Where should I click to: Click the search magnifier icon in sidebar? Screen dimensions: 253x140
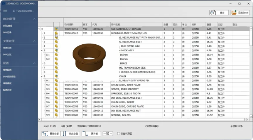tap(14, 11)
